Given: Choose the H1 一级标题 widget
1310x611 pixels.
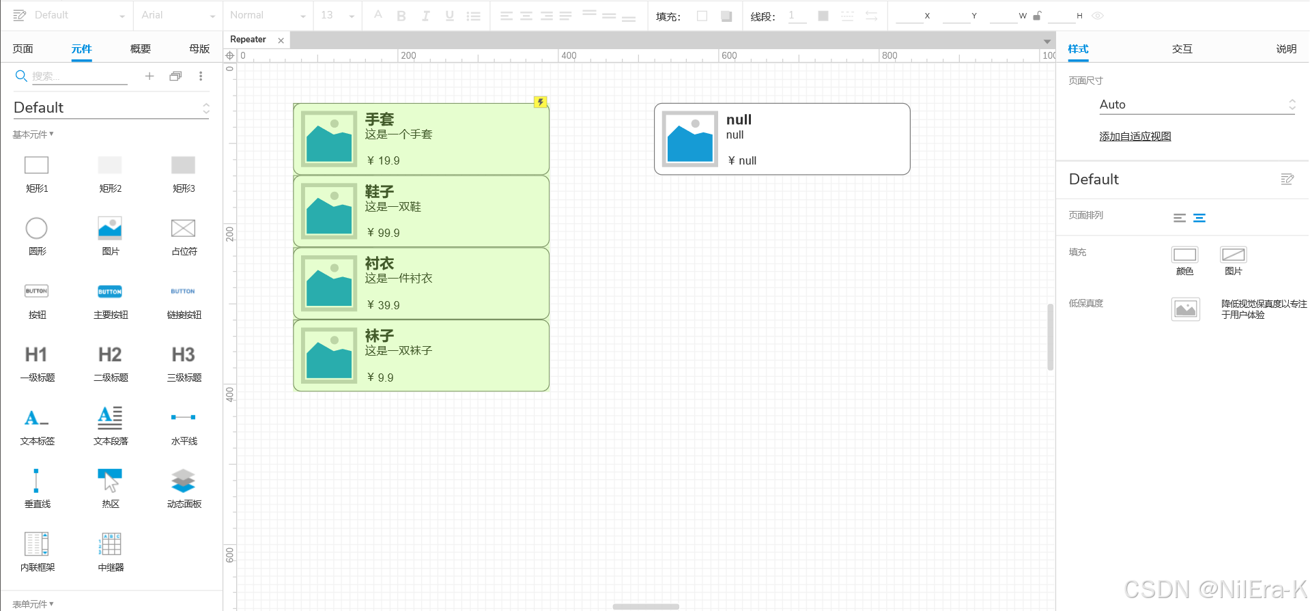Looking at the screenshot, I should [37, 363].
